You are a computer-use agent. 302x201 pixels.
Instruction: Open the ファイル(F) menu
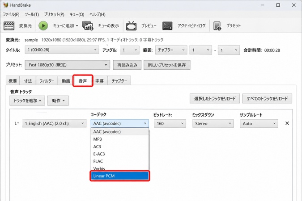(x=11, y=14)
